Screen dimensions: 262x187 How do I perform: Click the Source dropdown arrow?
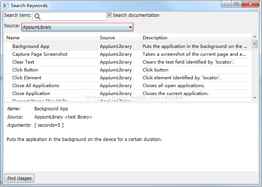coord(130,27)
